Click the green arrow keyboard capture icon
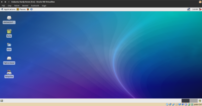Screen dimensions: 202x106 click(192, 104)
